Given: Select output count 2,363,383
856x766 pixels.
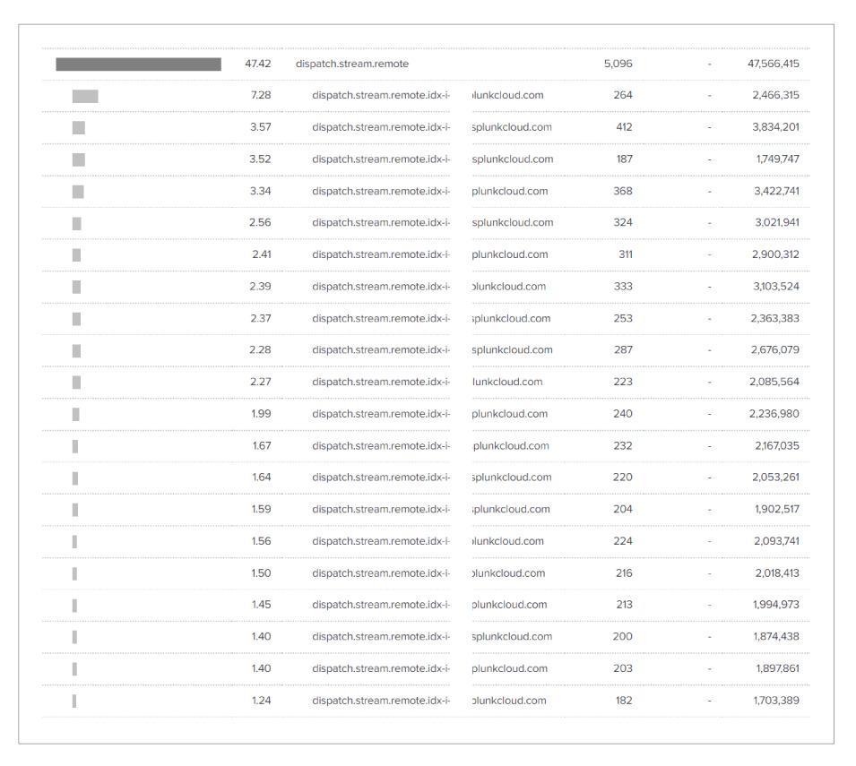Looking at the screenshot, I should [x=774, y=318].
